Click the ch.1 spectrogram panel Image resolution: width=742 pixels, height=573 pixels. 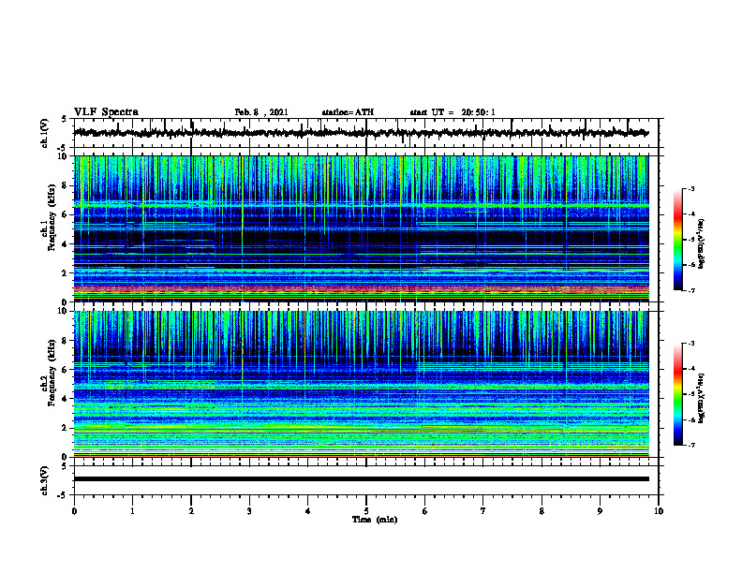click(x=362, y=228)
